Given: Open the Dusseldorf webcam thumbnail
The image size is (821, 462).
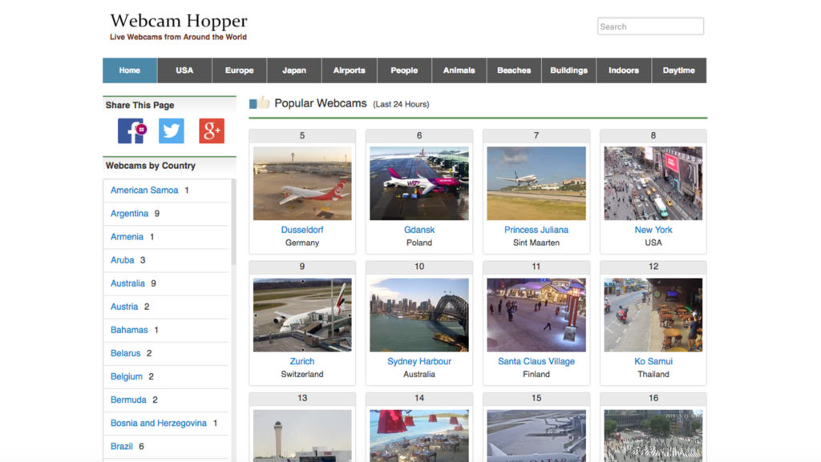Looking at the screenshot, I should pyautogui.click(x=302, y=183).
